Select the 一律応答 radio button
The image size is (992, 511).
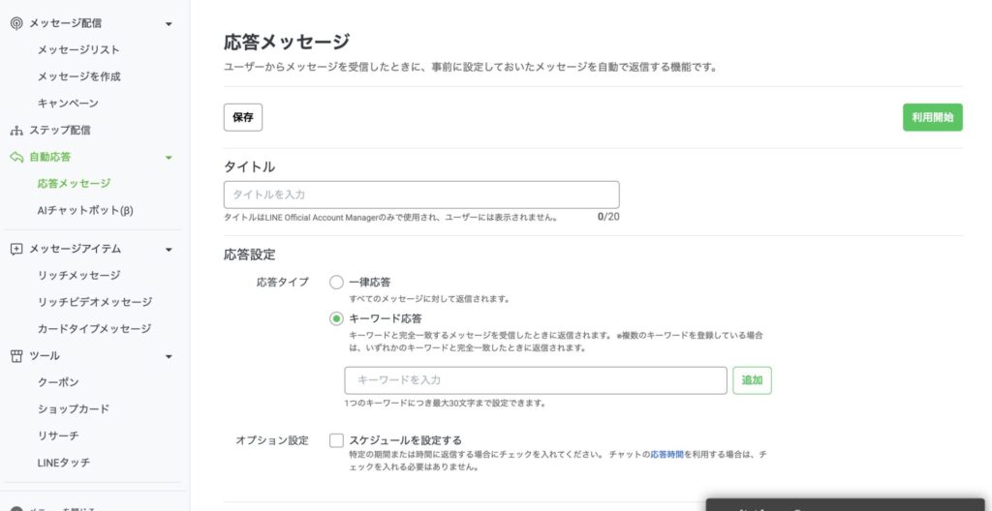pyautogui.click(x=336, y=283)
